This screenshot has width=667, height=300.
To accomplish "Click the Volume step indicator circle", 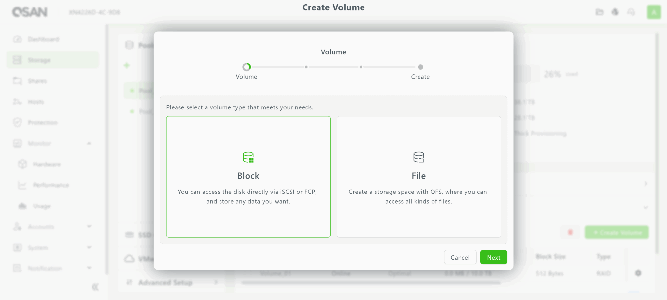I will [x=247, y=67].
